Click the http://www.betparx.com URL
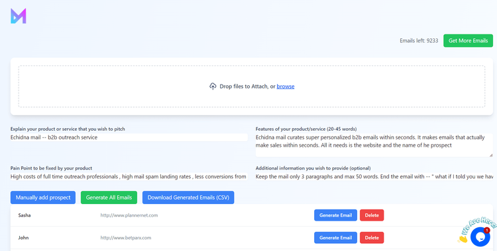The image size is (497, 251). [125, 238]
